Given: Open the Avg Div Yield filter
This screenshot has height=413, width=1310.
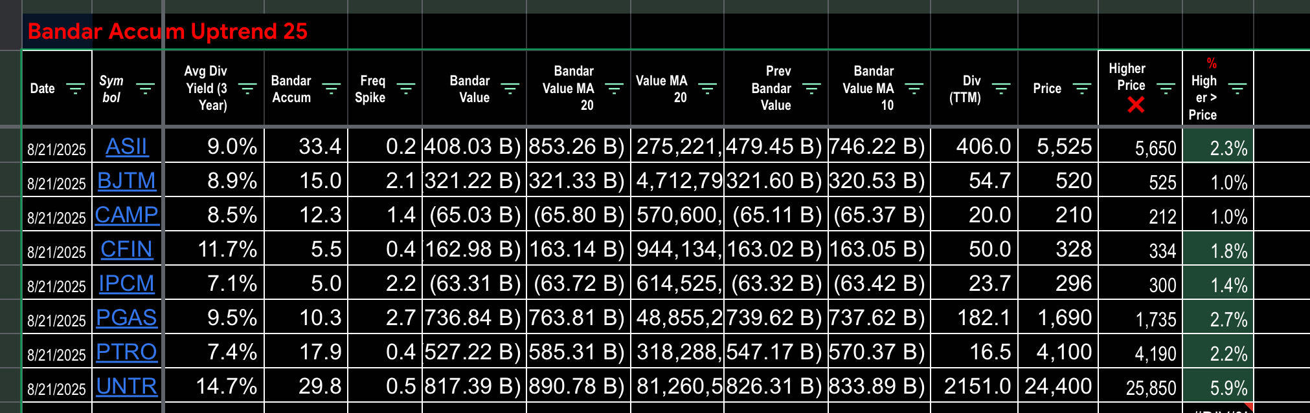Looking at the screenshot, I should 247,89.
